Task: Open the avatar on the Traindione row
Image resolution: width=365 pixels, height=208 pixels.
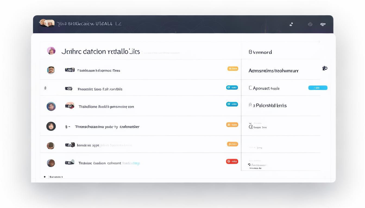Action: (x=51, y=106)
